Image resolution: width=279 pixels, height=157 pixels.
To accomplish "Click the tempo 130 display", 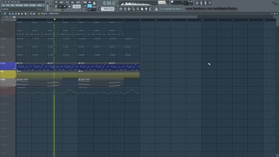I will pyautogui.click(x=77, y=7).
